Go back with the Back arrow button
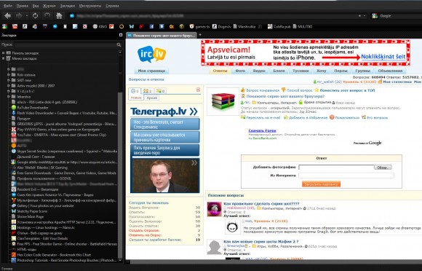This screenshot has width=422, height=271. point(7,16)
